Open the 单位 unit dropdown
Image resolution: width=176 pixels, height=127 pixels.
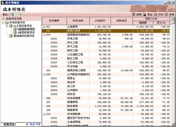pos(16,15)
